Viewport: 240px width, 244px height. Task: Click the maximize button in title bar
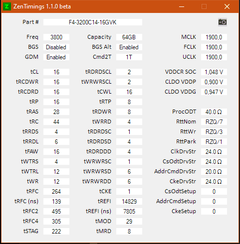pyautogui.click(x=204, y=6)
